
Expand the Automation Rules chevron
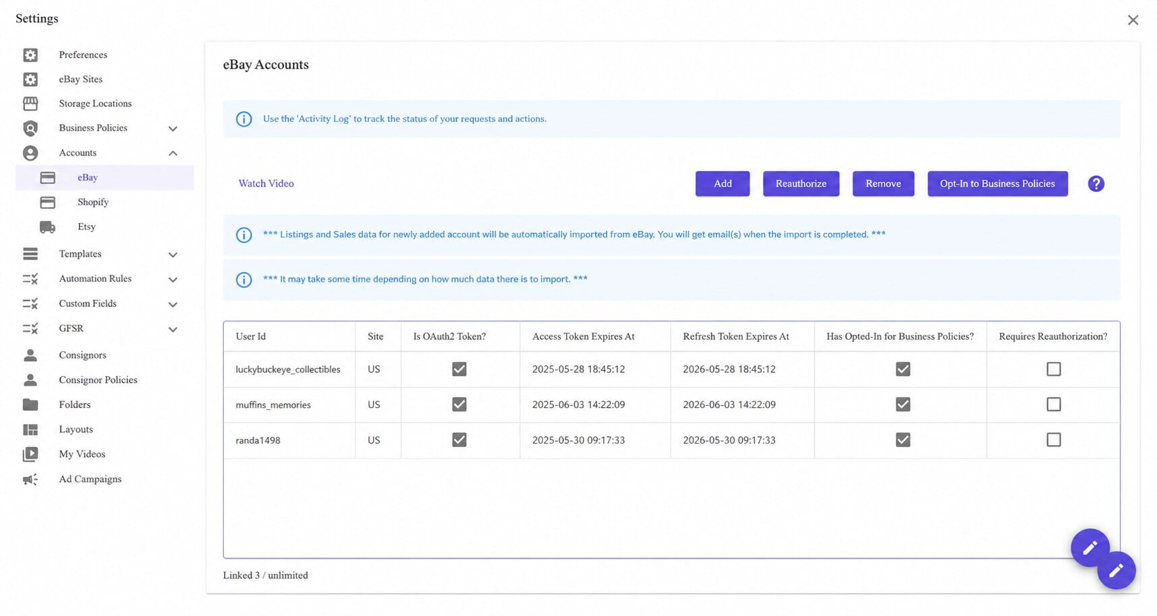coord(173,279)
